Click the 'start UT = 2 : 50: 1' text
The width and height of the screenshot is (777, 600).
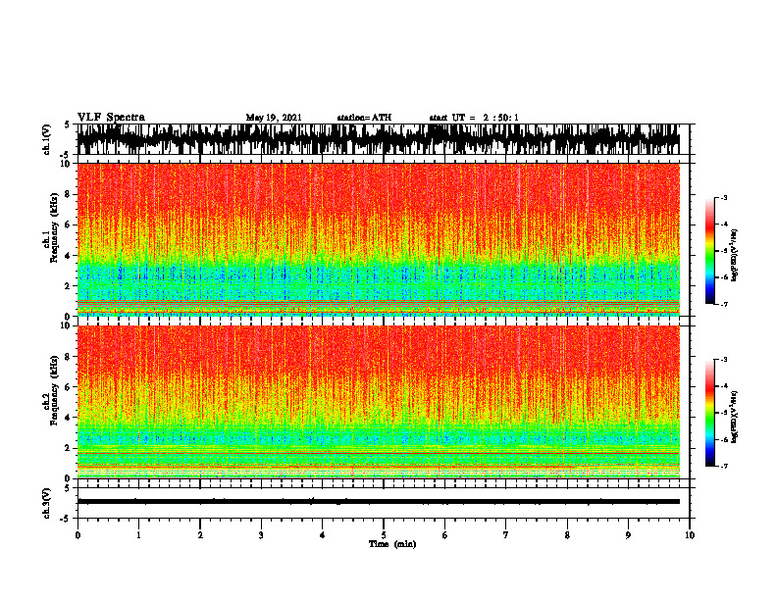(x=474, y=118)
